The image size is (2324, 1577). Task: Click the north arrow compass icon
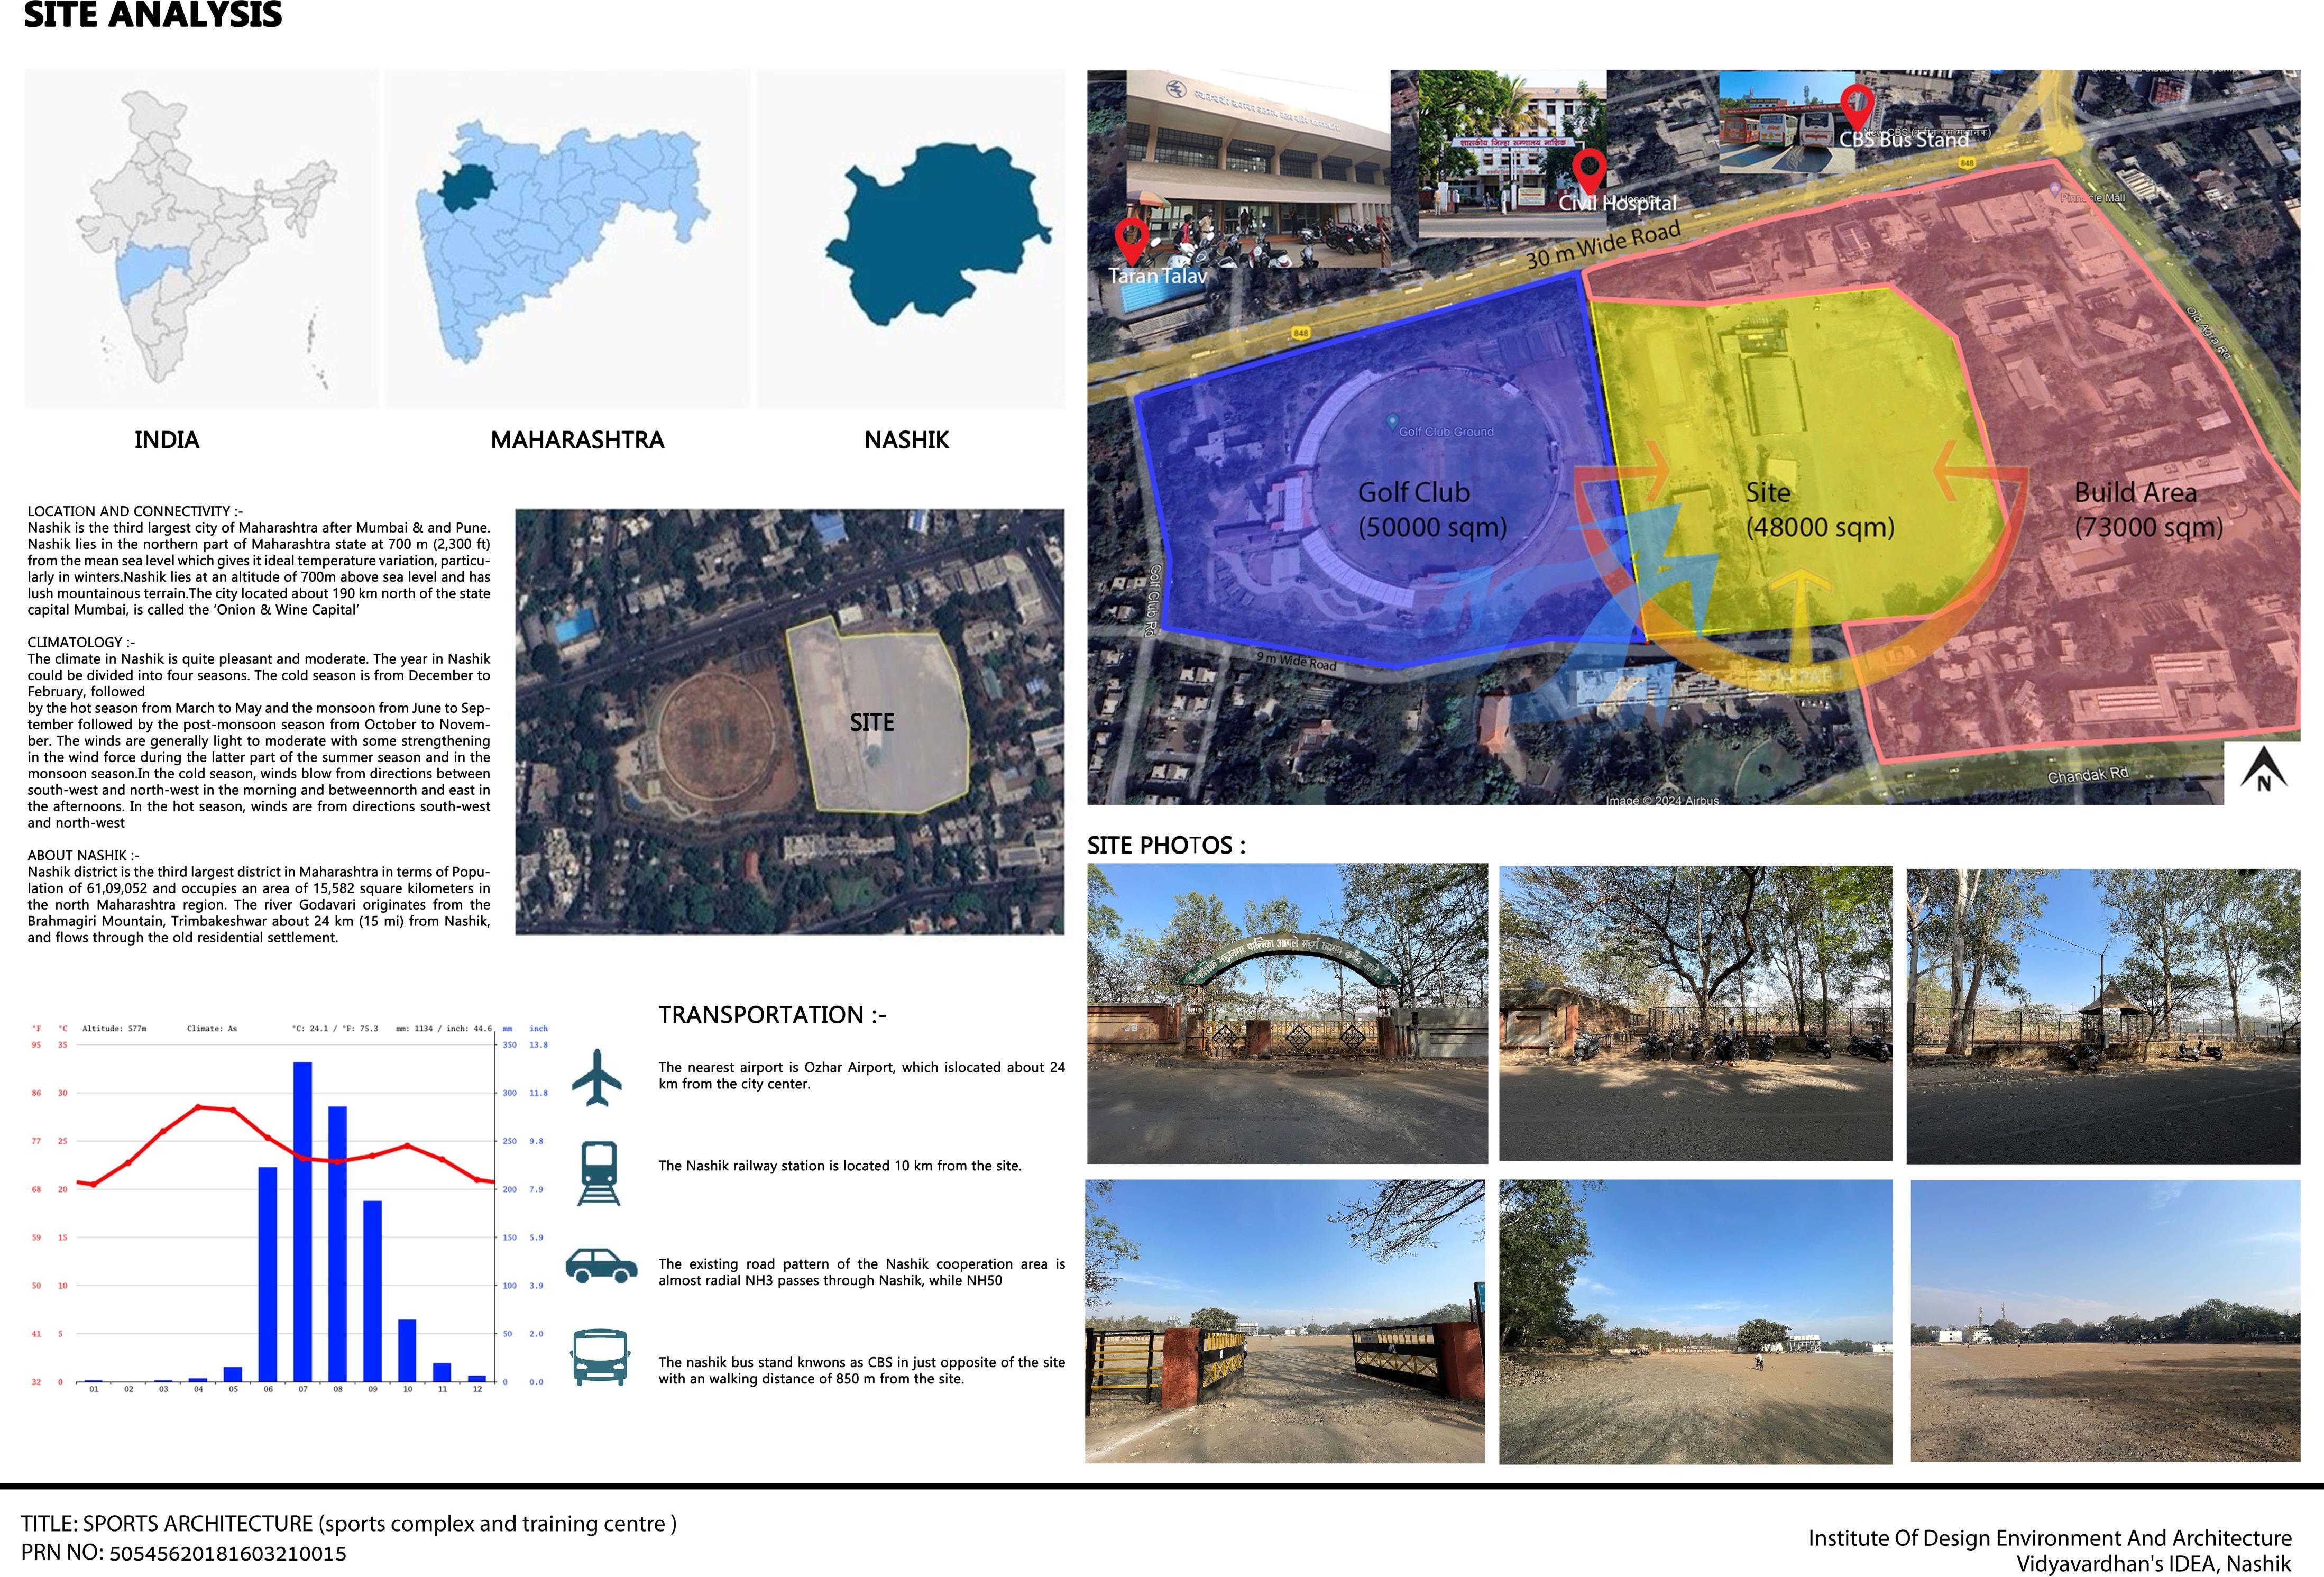(2264, 771)
